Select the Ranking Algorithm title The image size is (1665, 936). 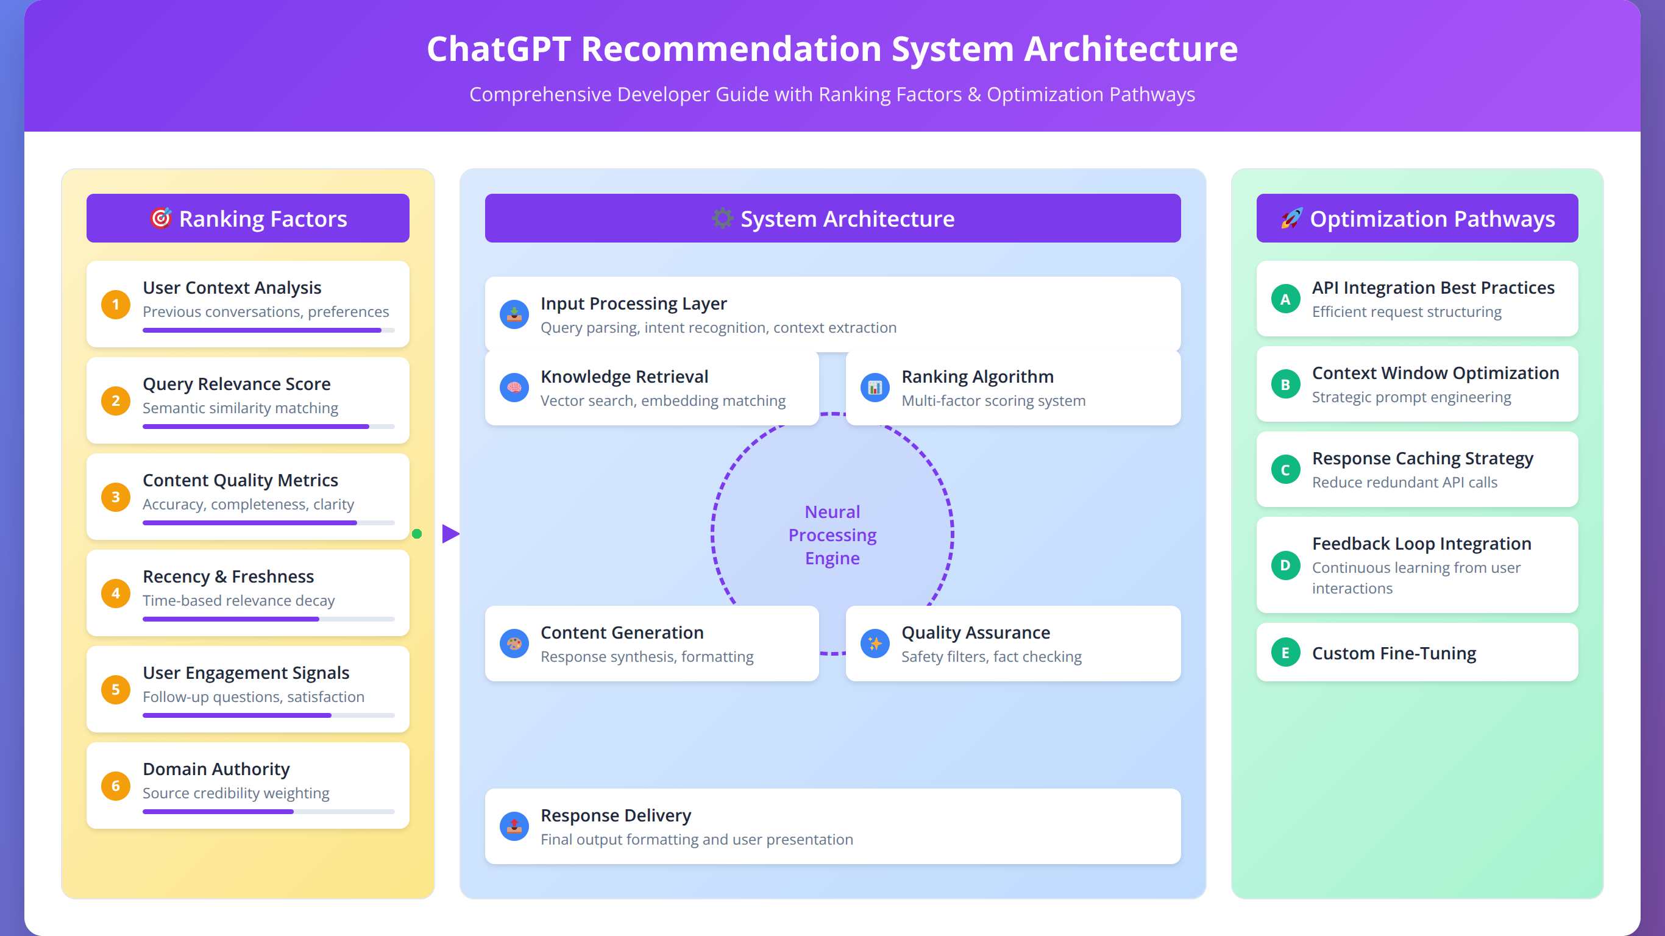click(x=978, y=377)
